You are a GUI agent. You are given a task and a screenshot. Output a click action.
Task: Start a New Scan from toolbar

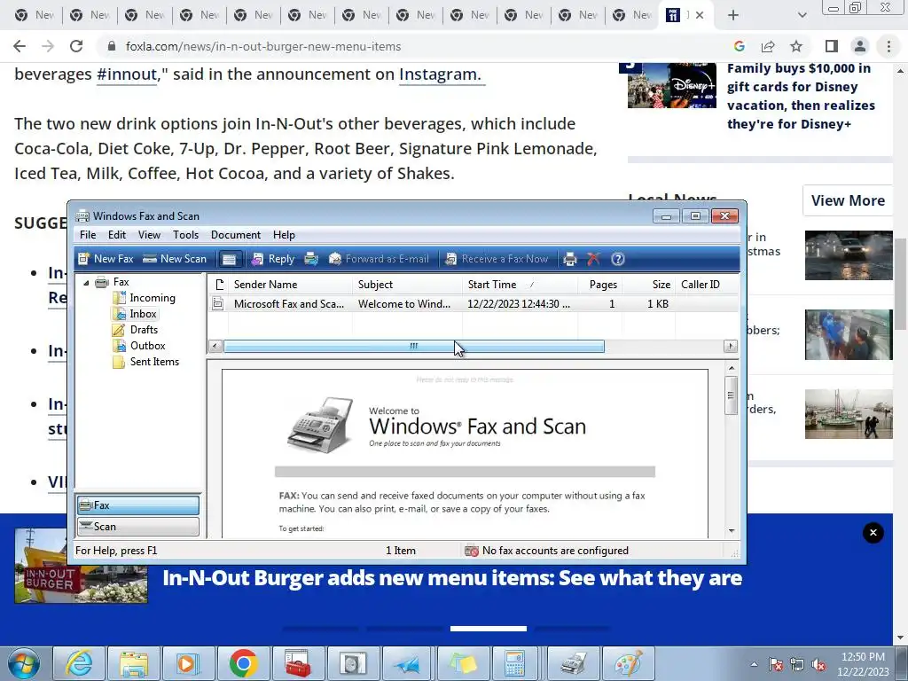(175, 259)
